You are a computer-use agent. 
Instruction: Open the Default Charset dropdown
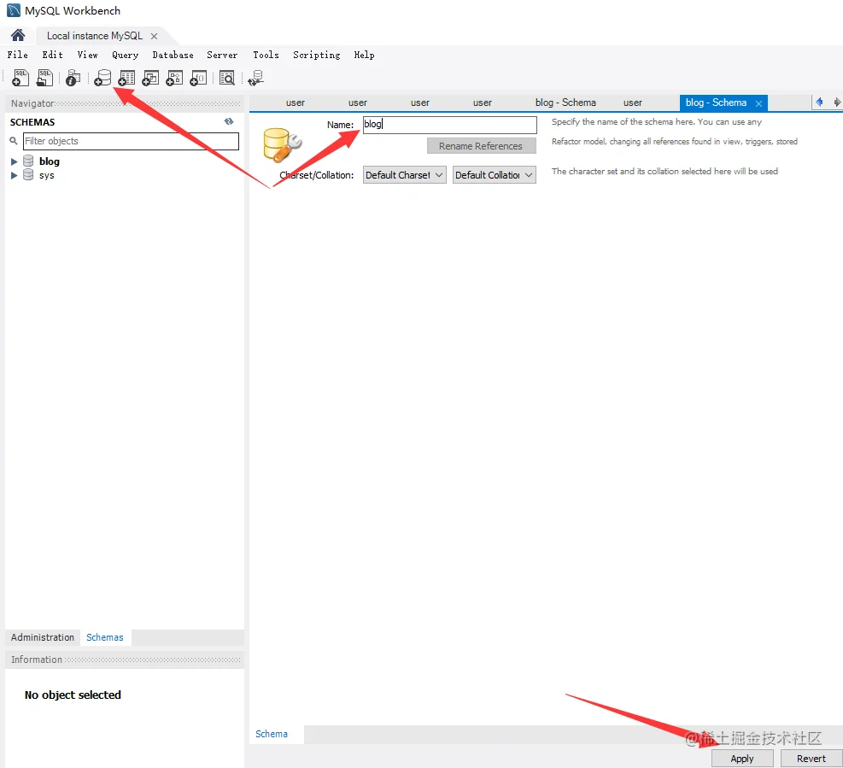[404, 175]
